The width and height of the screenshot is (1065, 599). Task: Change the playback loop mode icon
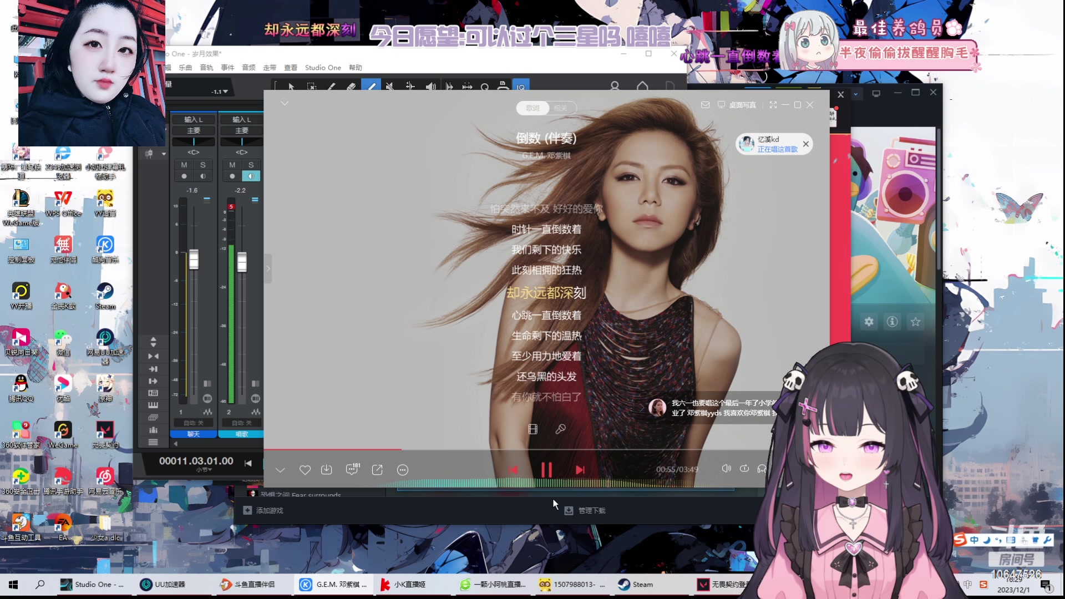click(744, 469)
